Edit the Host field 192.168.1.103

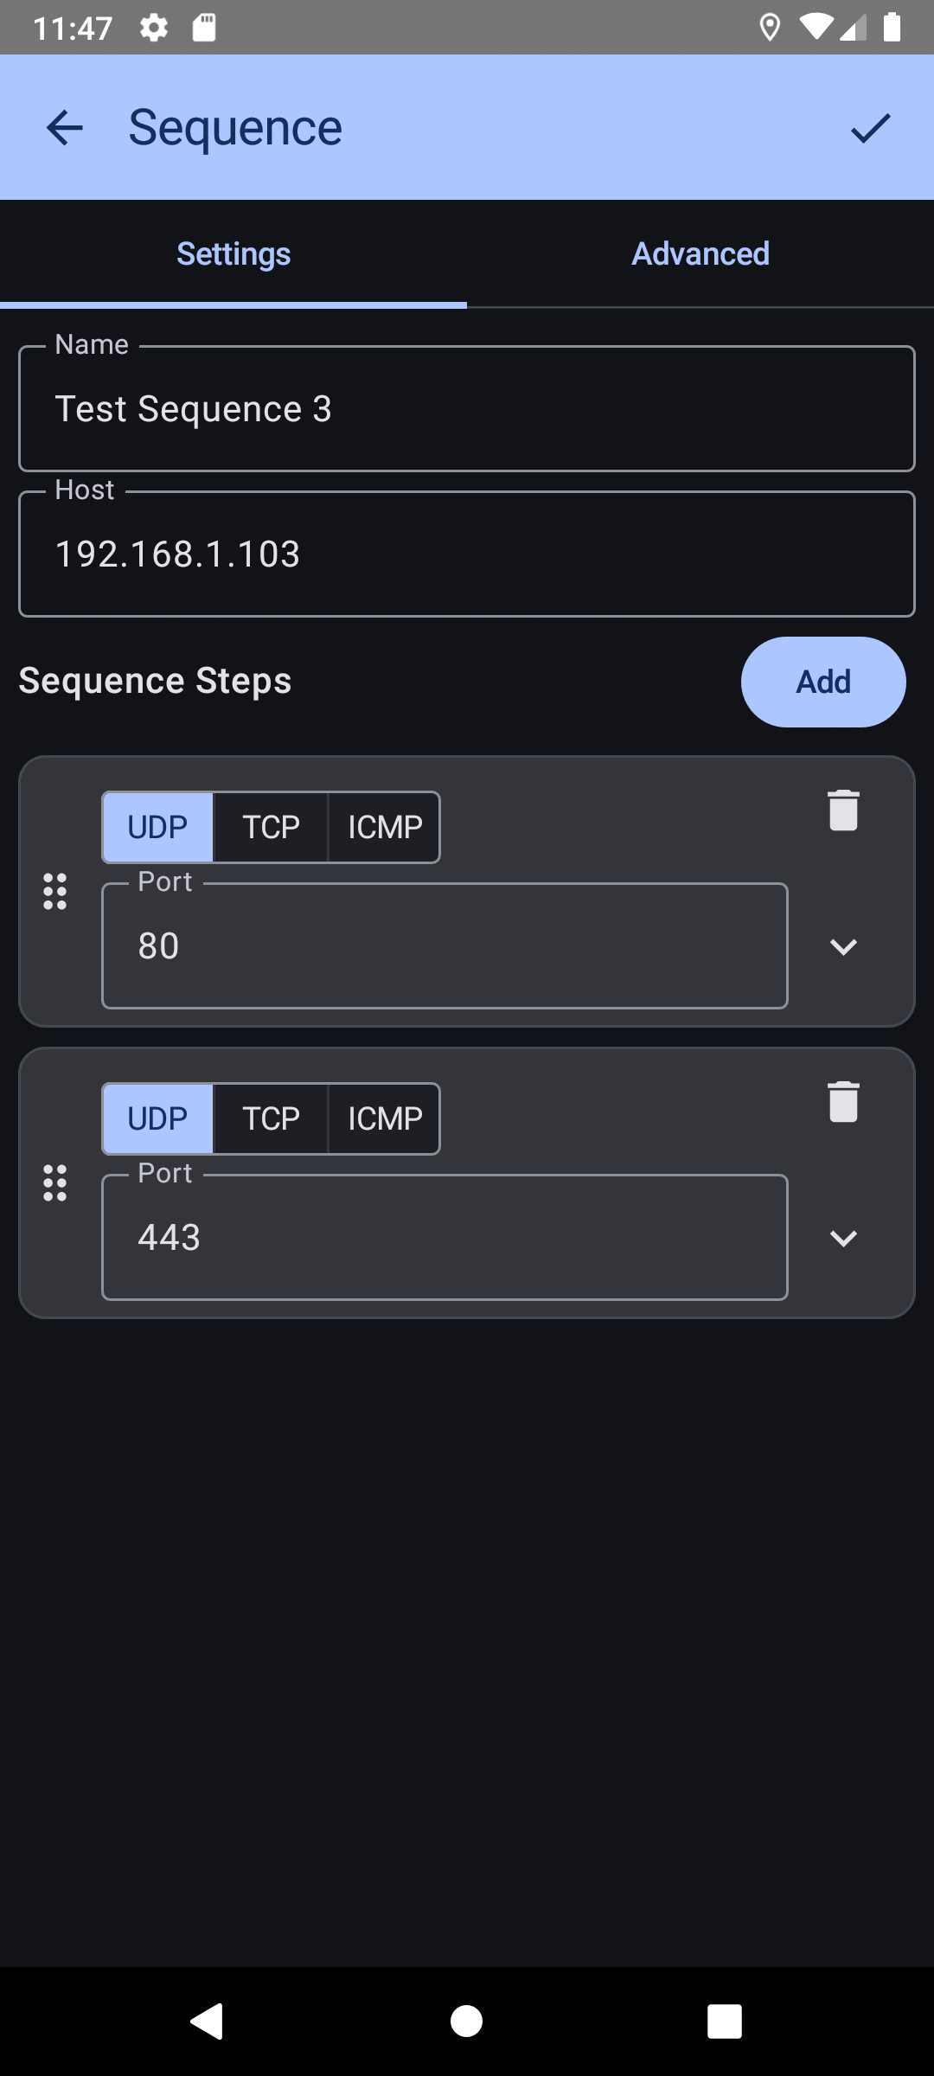click(x=467, y=554)
